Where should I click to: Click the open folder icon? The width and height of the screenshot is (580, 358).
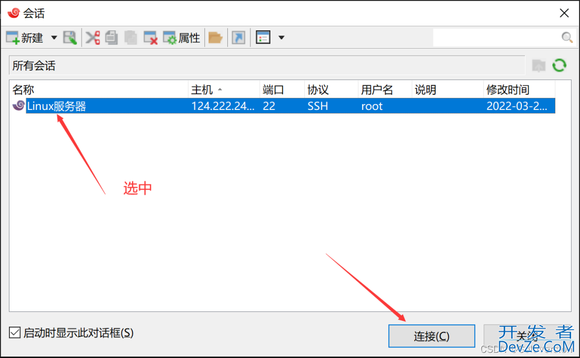click(x=215, y=38)
